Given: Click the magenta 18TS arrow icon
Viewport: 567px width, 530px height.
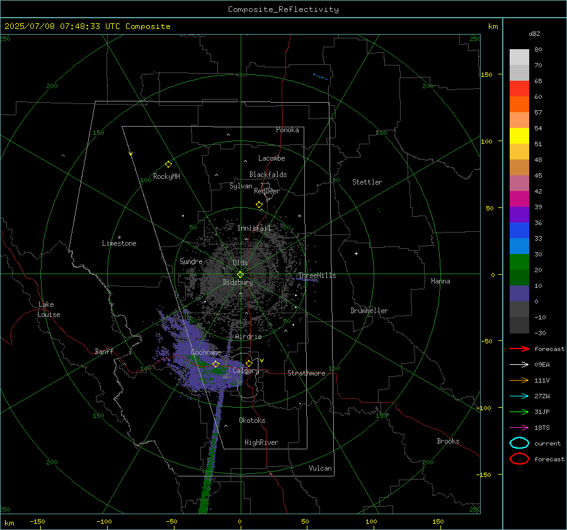Looking at the screenshot, I should pyautogui.click(x=519, y=428).
